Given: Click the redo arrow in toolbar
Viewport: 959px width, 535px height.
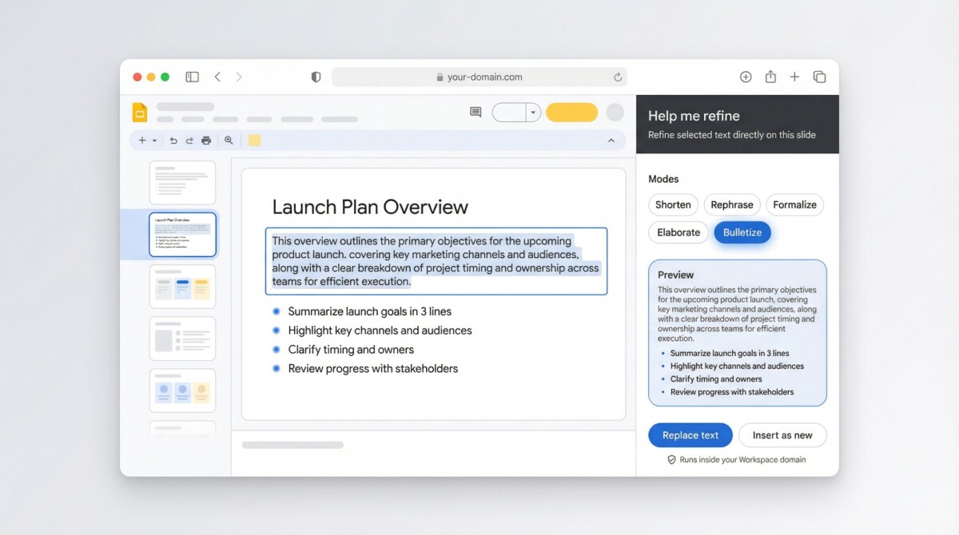Looking at the screenshot, I should (x=189, y=141).
